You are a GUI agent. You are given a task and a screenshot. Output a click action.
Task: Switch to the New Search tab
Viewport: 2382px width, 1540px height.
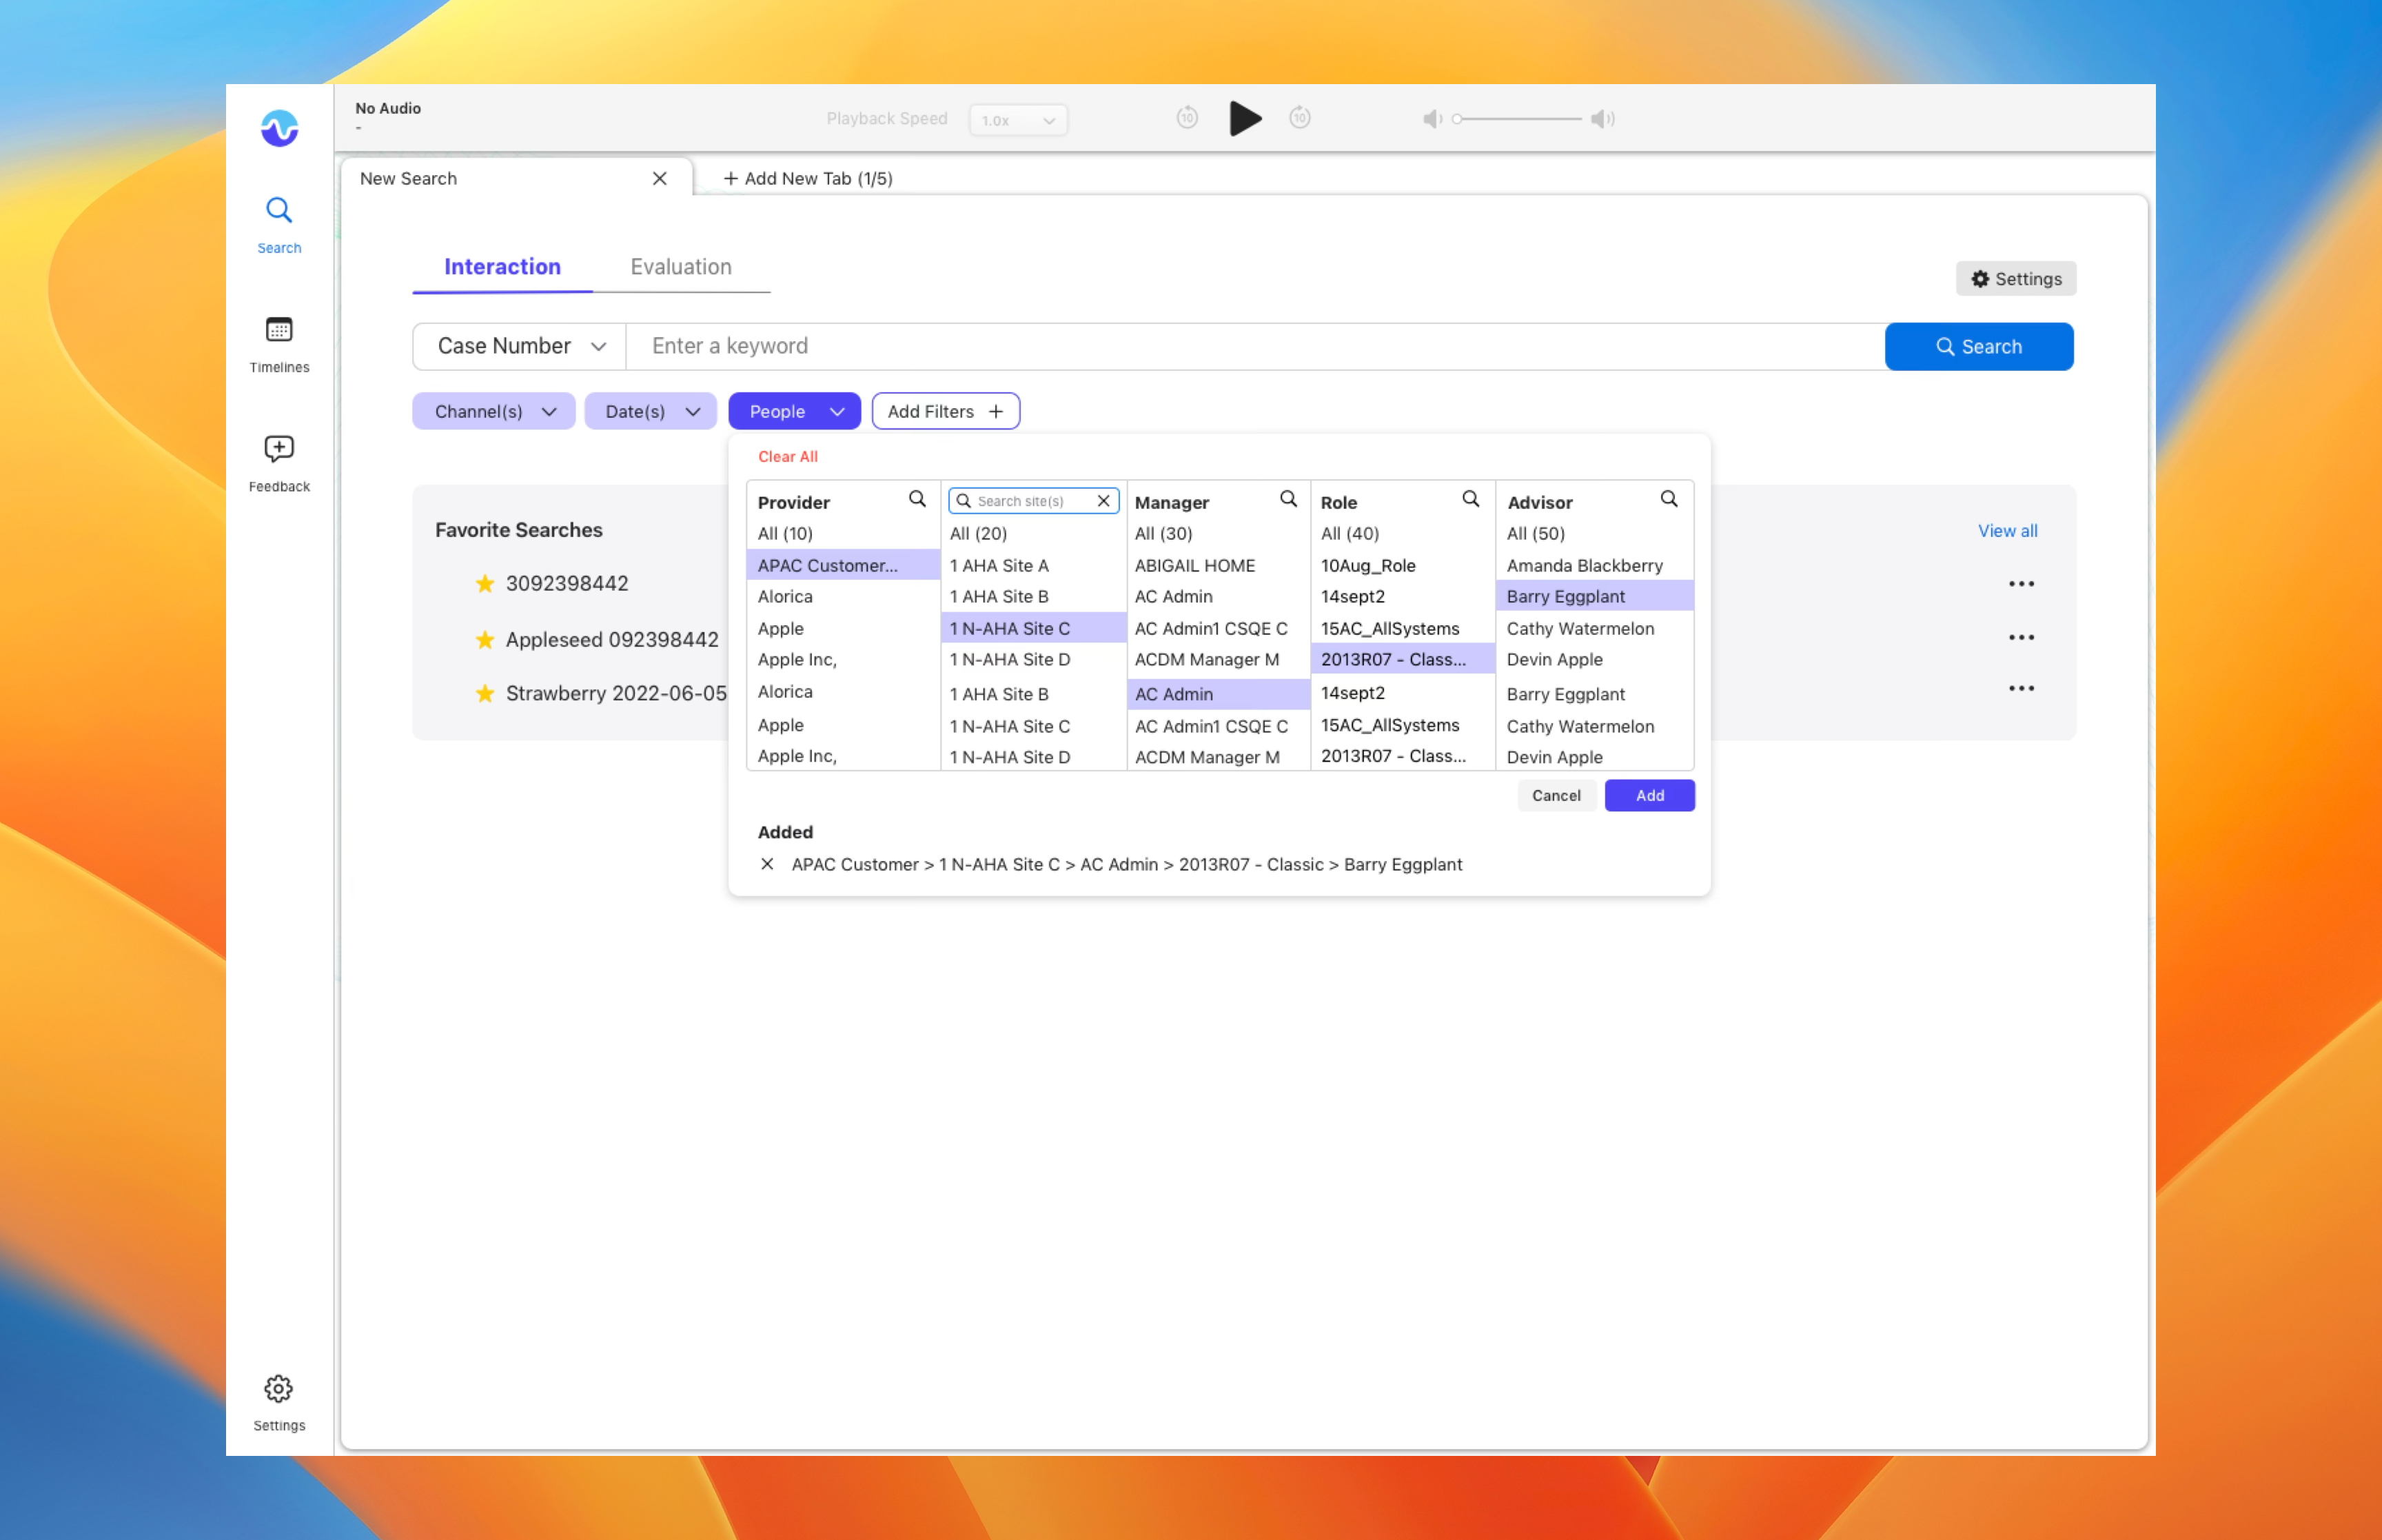coord(408,178)
